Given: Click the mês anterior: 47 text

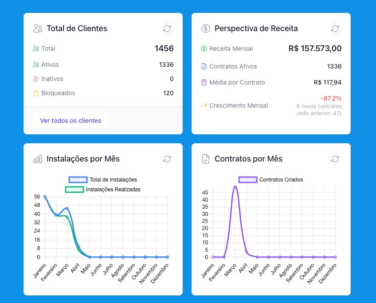Looking at the screenshot, I should (319, 113).
